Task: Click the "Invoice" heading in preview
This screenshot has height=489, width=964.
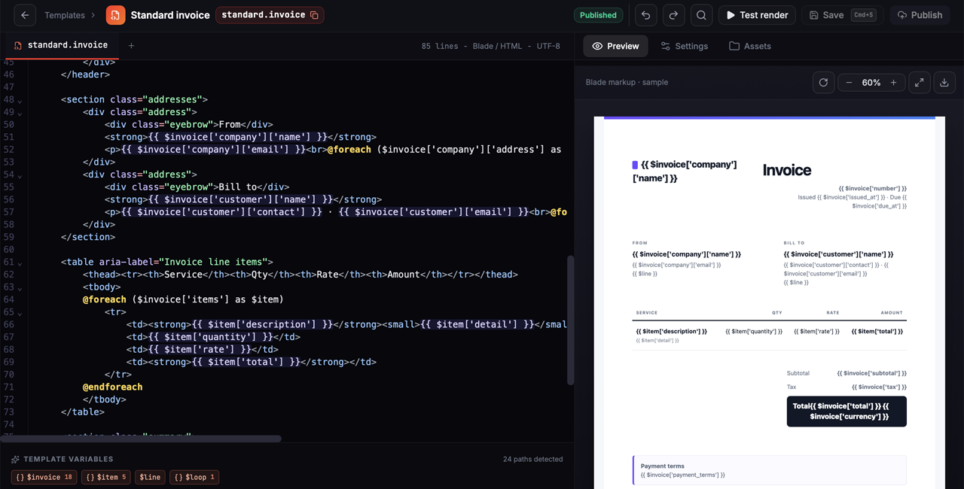Action: (x=787, y=170)
